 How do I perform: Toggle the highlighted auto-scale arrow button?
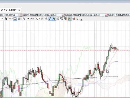click(50, 19)
